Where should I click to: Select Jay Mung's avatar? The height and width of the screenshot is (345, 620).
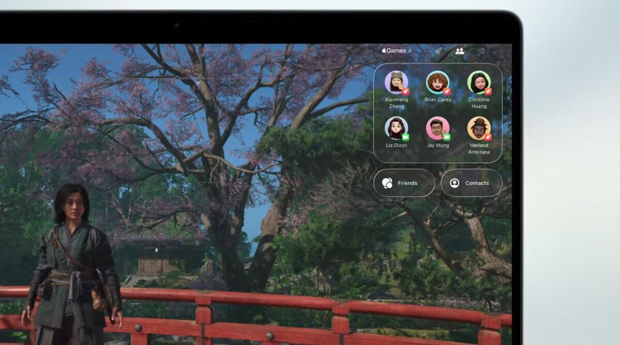tap(438, 128)
